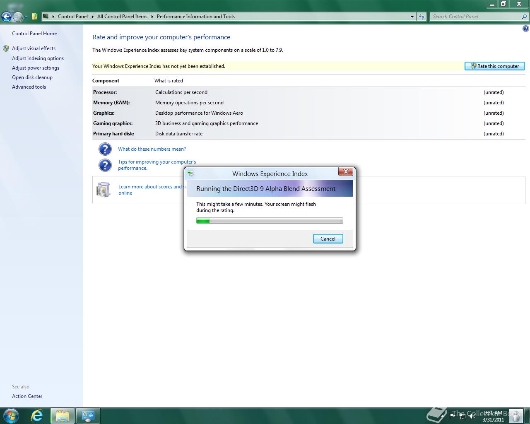Click the assessment progress bar
The height and width of the screenshot is (424, 530).
pos(270,221)
